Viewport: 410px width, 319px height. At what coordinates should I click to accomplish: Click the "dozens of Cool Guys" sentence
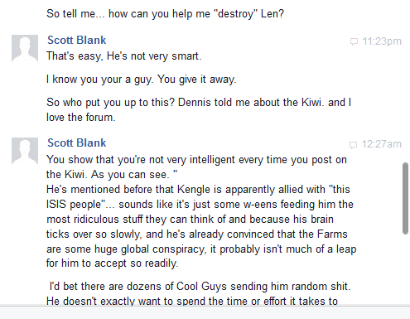tap(200, 287)
